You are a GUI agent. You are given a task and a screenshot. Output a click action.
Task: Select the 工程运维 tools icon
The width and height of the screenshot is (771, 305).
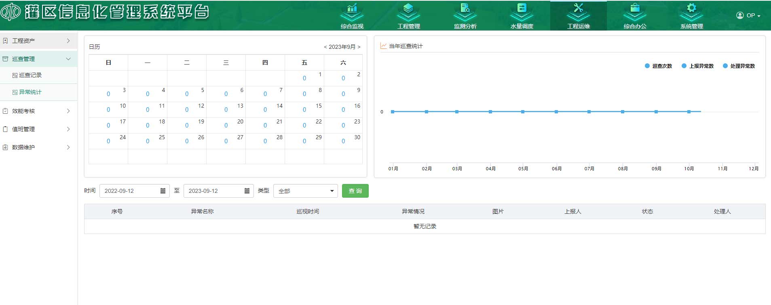(578, 9)
